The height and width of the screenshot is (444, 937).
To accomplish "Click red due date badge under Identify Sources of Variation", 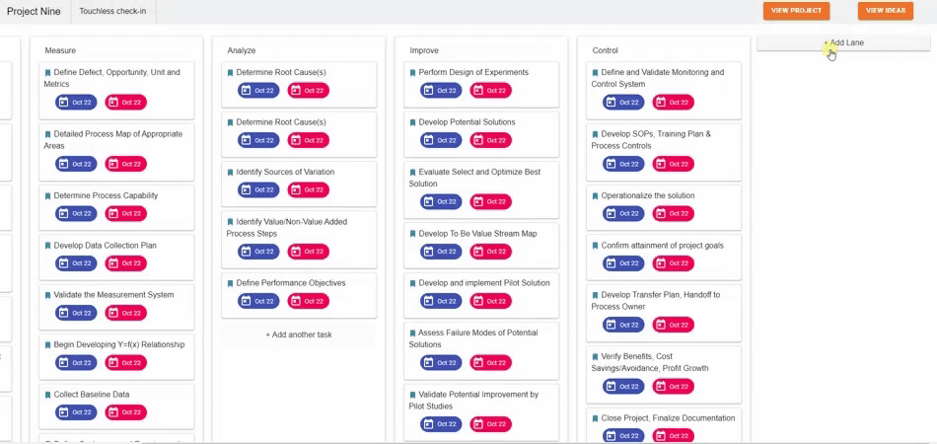I will tap(308, 189).
